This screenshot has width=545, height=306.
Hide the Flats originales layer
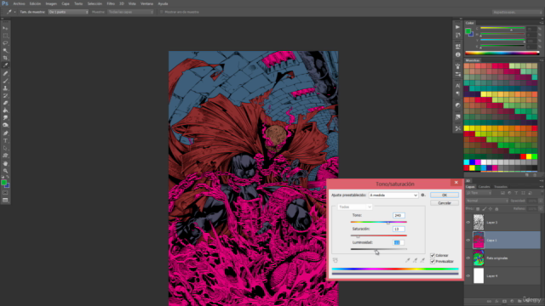tap(468, 258)
